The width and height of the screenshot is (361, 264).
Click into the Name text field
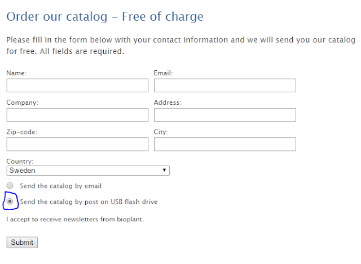(77, 86)
